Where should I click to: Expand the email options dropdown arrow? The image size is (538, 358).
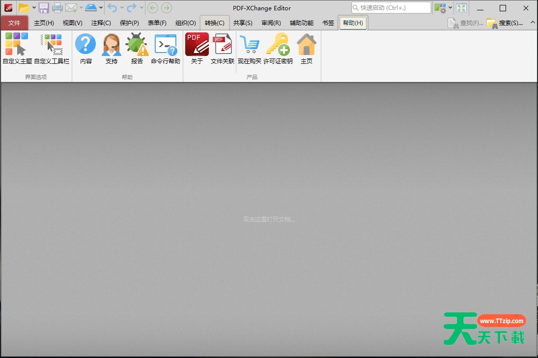point(82,7)
